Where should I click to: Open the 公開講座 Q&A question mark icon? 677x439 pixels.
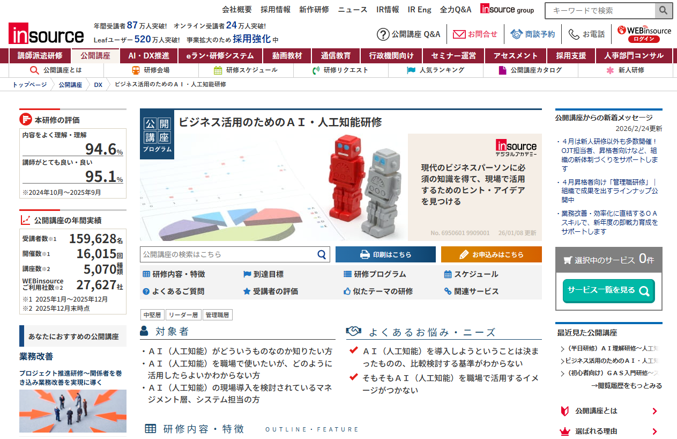tap(383, 34)
